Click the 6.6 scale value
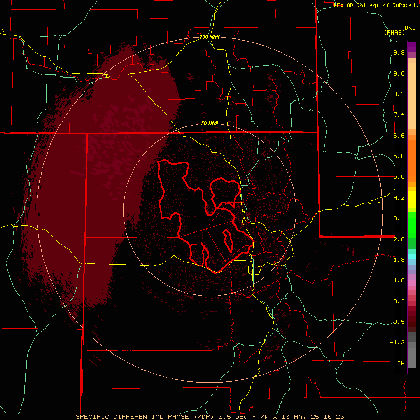The height and width of the screenshot is (420, 420). 399,136
